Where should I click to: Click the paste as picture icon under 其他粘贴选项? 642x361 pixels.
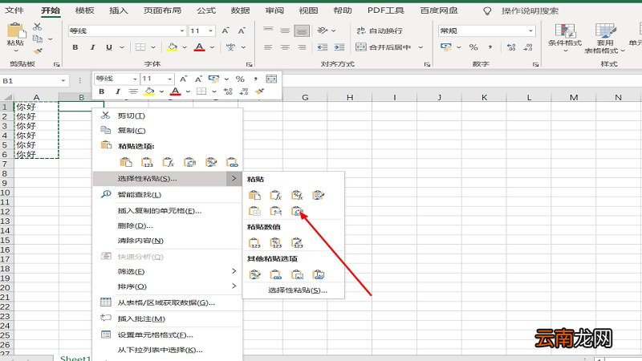(297, 274)
